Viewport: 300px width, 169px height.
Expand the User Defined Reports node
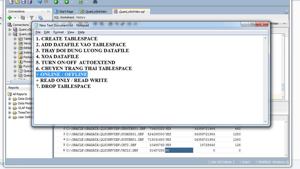coord(9,117)
